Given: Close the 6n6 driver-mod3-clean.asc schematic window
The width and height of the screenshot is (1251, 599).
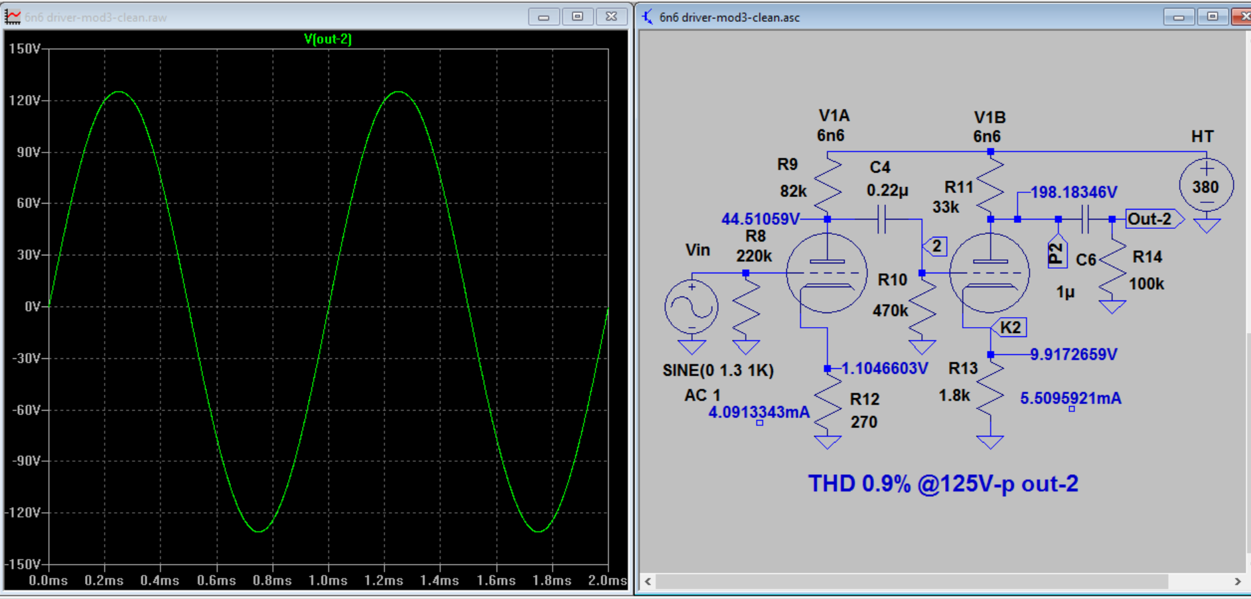Looking at the screenshot, I should [1241, 17].
